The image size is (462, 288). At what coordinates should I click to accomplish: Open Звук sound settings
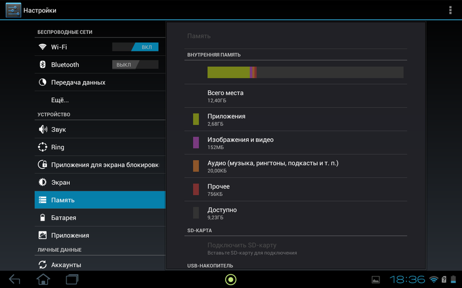[100, 129]
